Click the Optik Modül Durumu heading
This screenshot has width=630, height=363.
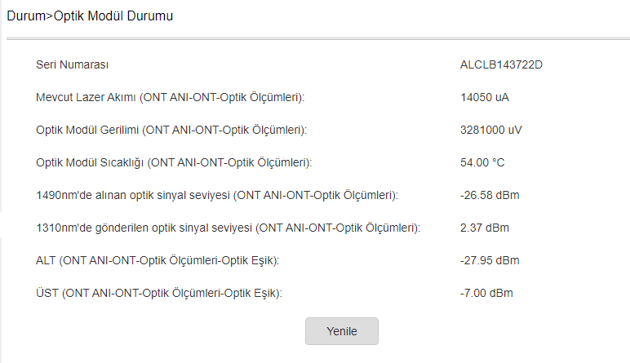point(113,15)
